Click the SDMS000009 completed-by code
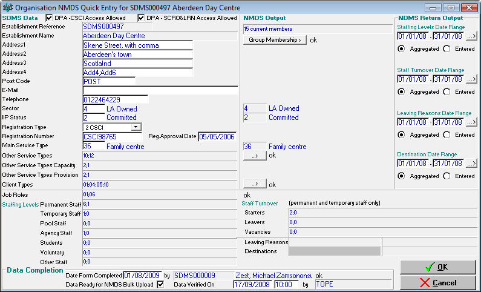 click(194, 276)
